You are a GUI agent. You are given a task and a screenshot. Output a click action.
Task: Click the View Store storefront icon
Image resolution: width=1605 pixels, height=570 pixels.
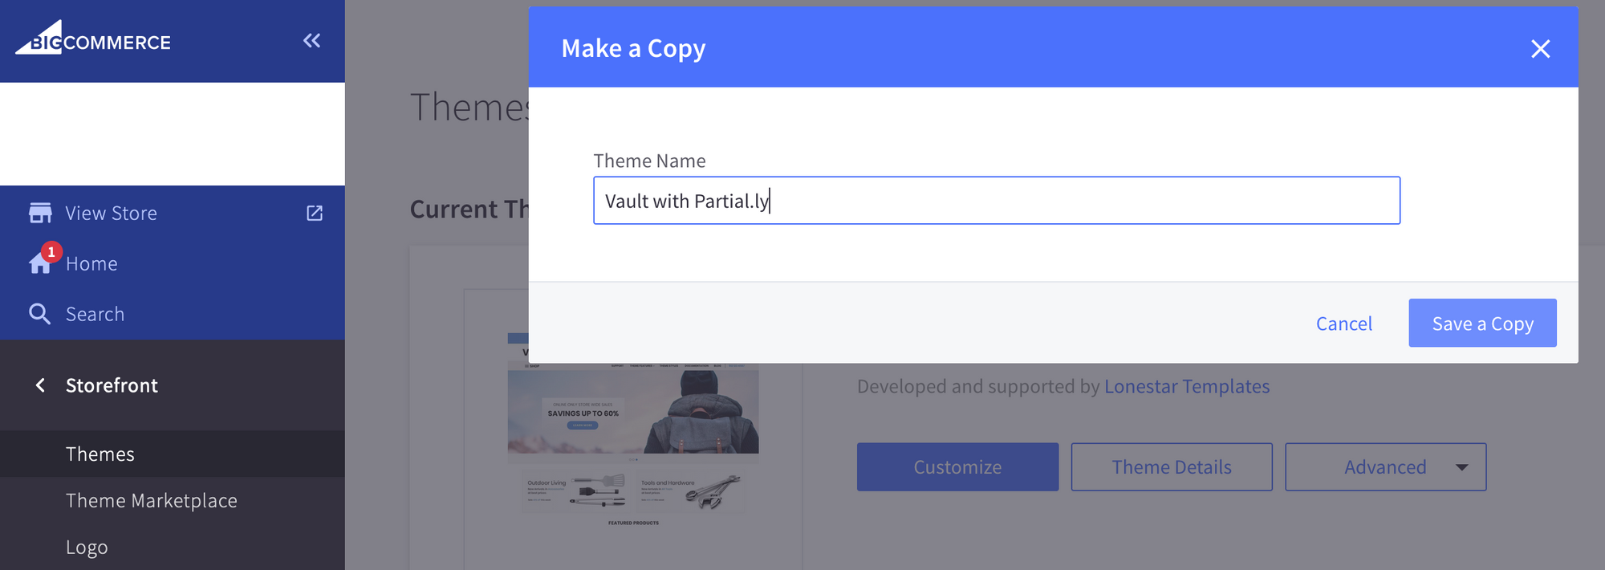point(40,213)
